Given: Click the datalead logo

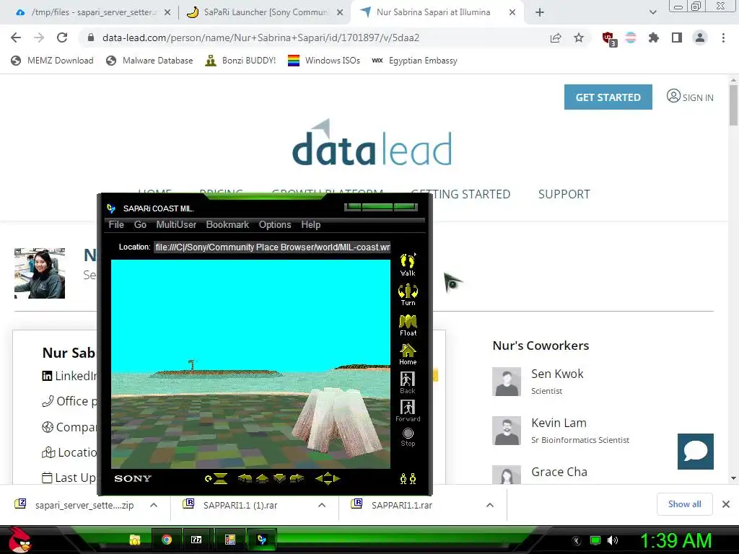Looking at the screenshot, I should point(372,143).
